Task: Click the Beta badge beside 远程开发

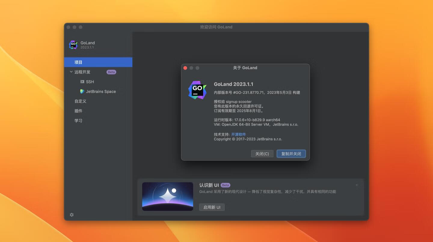Action: 111,72
